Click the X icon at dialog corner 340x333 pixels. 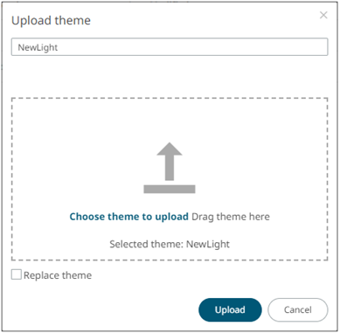pos(323,15)
